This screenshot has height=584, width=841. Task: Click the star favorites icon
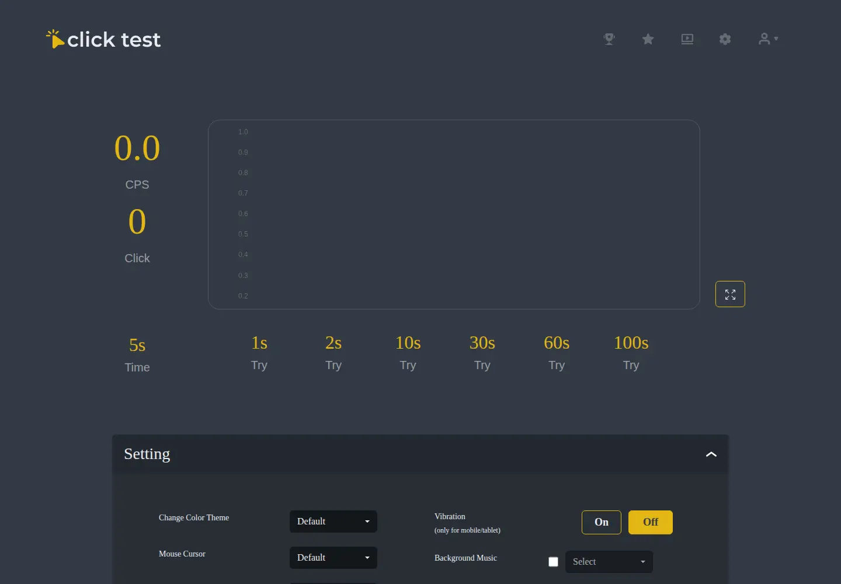click(648, 39)
